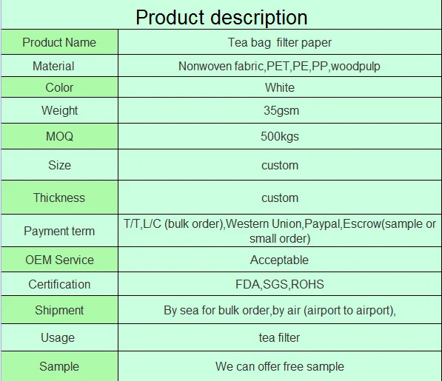Screen dimensions: 442x381
Task: Select the 35gsm weight value
Action: coord(281,110)
